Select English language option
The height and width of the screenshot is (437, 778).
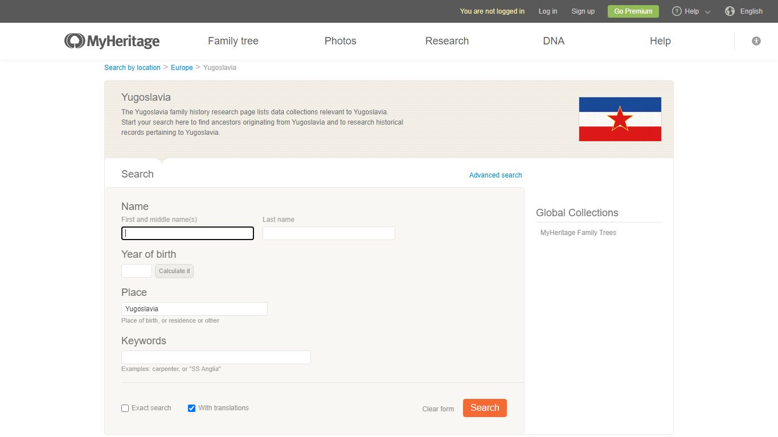coord(751,11)
